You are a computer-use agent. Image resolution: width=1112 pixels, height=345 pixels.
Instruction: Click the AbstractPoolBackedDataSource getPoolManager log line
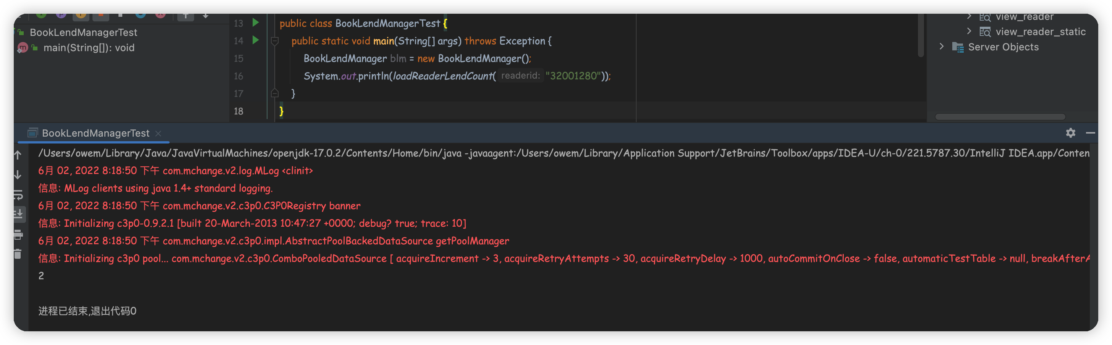click(x=274, y=241)
